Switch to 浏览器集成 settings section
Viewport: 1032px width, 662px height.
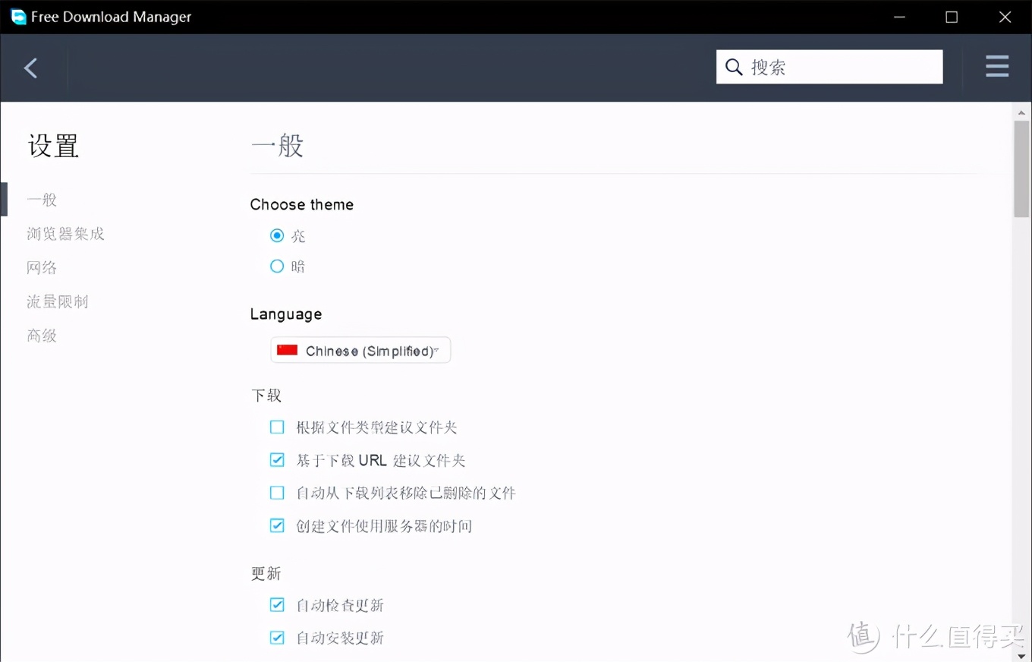pos(64,233)
